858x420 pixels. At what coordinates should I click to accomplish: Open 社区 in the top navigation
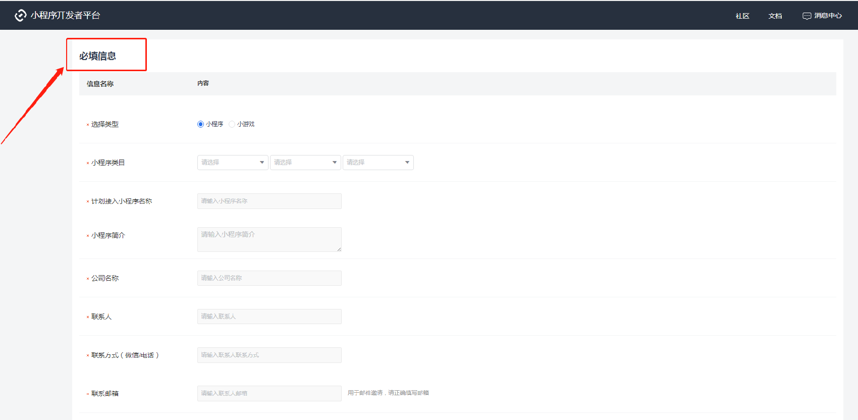point(742,16)
